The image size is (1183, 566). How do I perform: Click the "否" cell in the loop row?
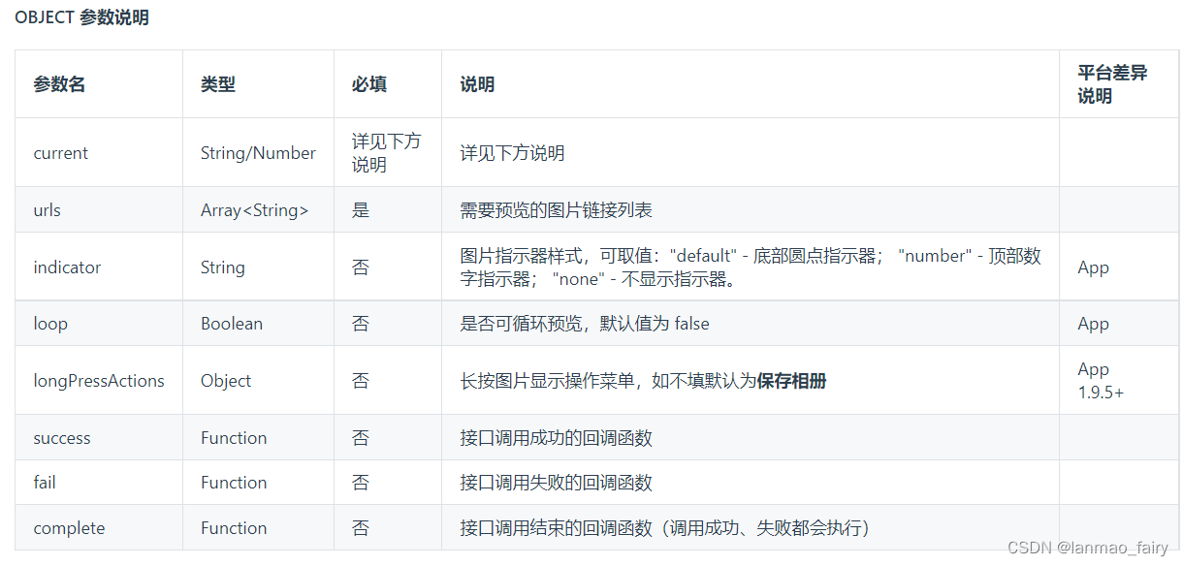361,324
